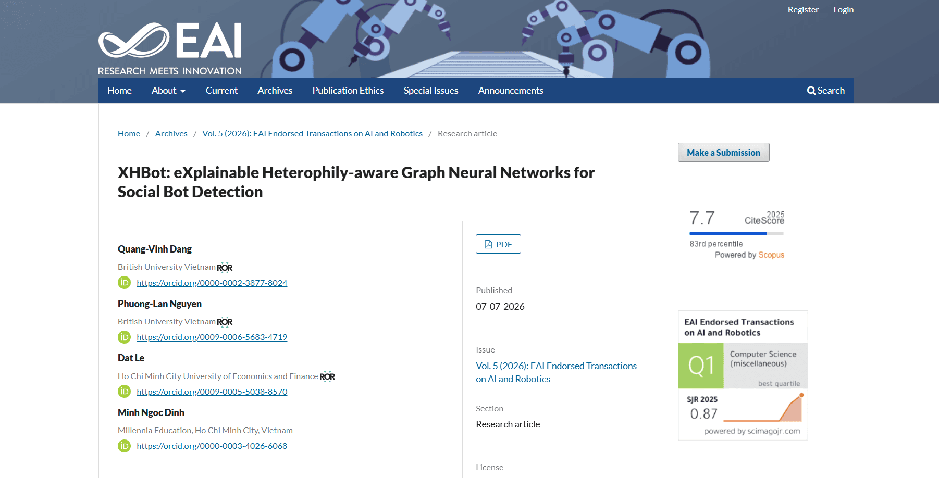This screenshot has width=939, height=478.
Task: Click the Scopus link in CiteScore widget
Action: click(x=771, y=255)
